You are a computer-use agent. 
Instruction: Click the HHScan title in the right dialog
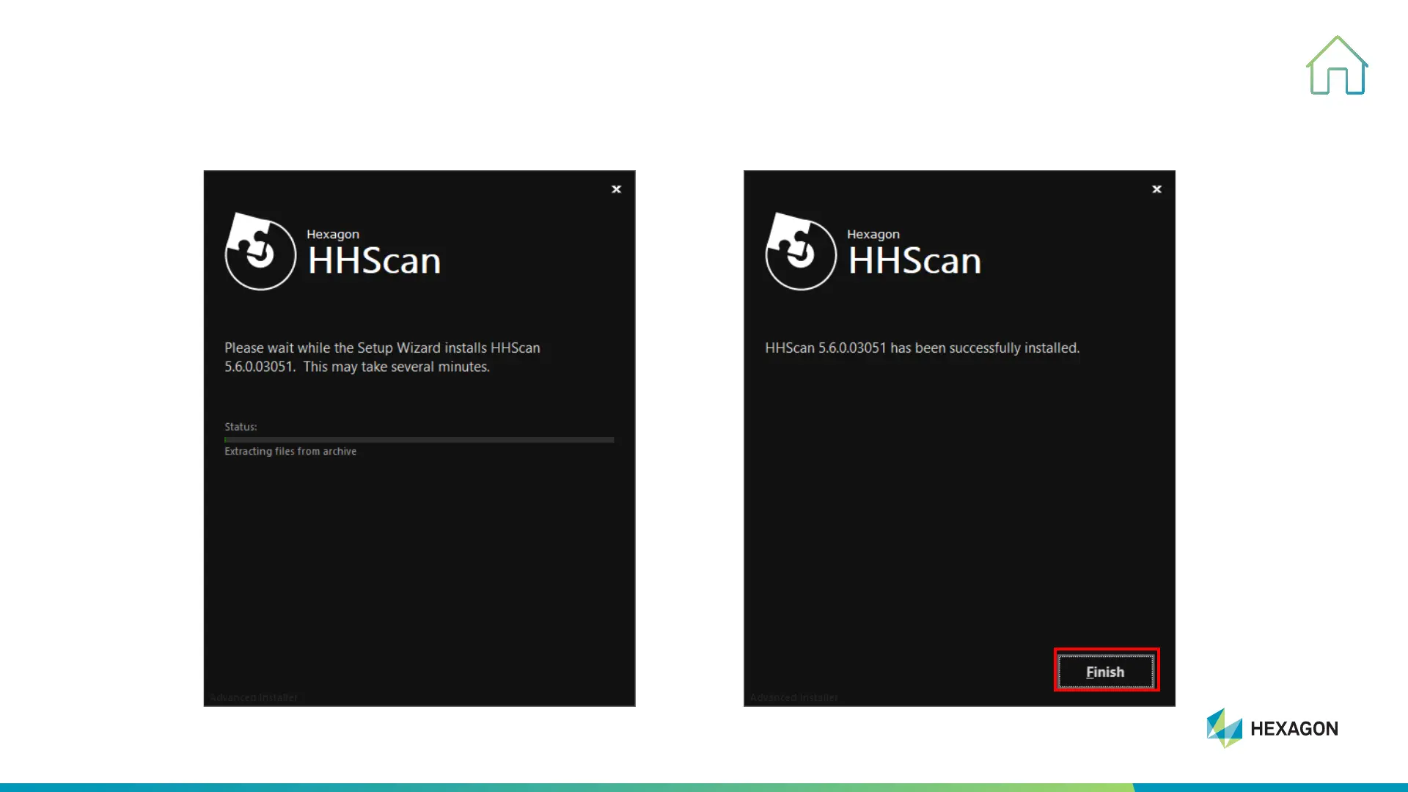coord(914,262)
